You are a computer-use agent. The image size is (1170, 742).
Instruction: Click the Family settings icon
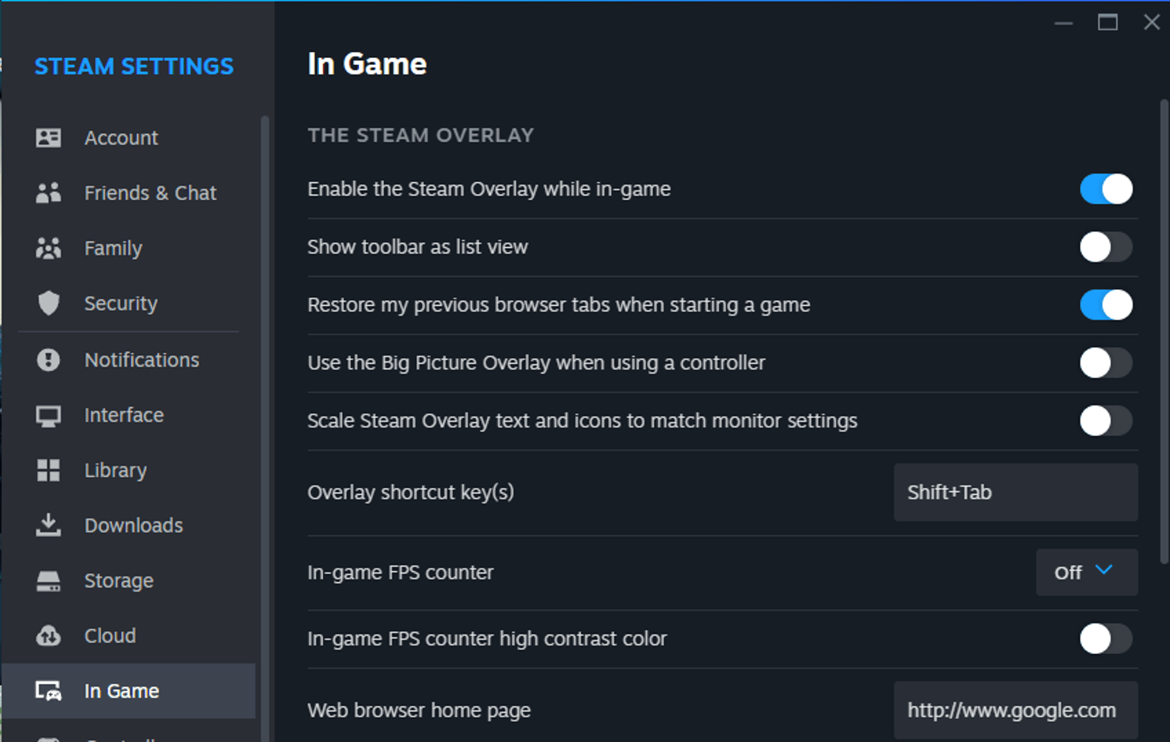(50, 248)
